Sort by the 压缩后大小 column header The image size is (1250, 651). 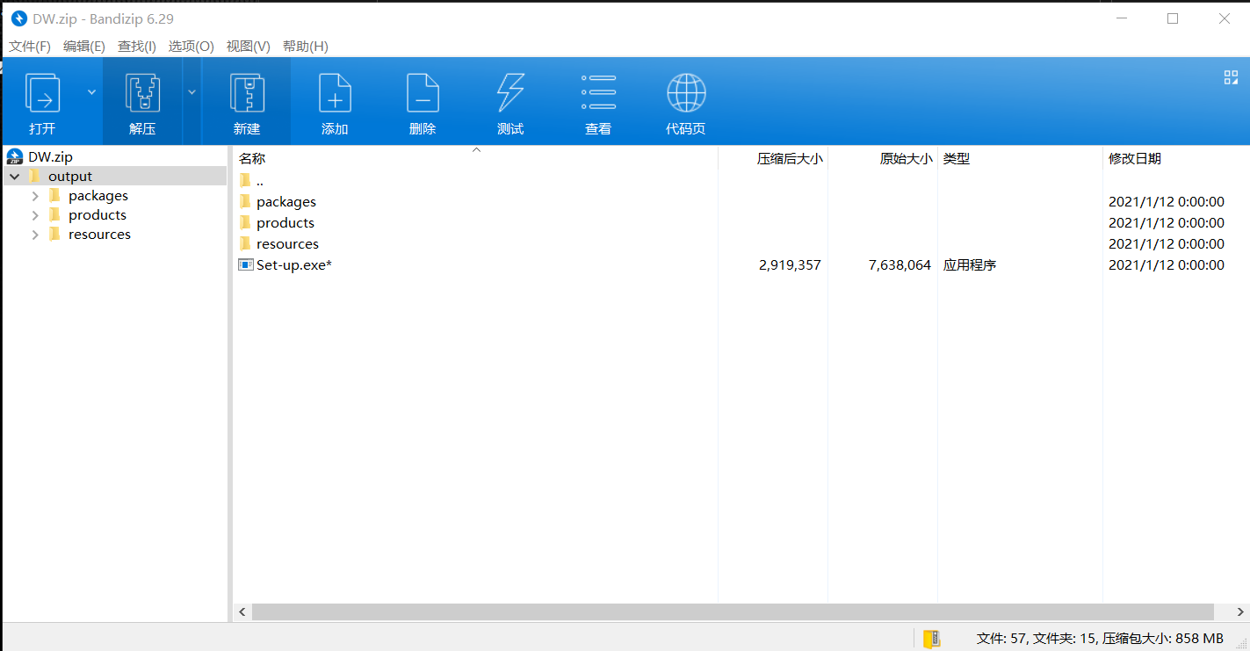pos(773,159)
